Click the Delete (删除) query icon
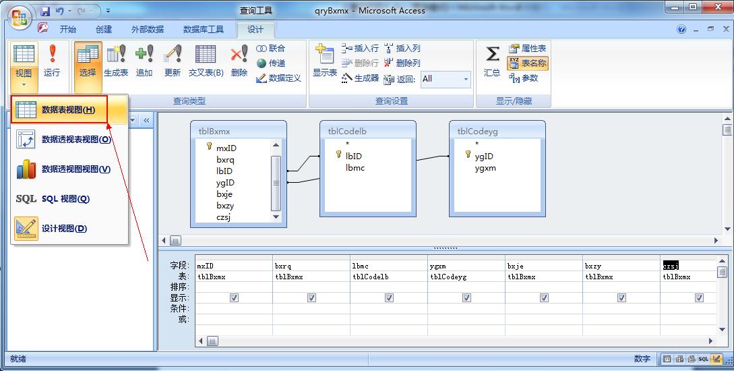734x371 pixels. click(x=239, y=61)
